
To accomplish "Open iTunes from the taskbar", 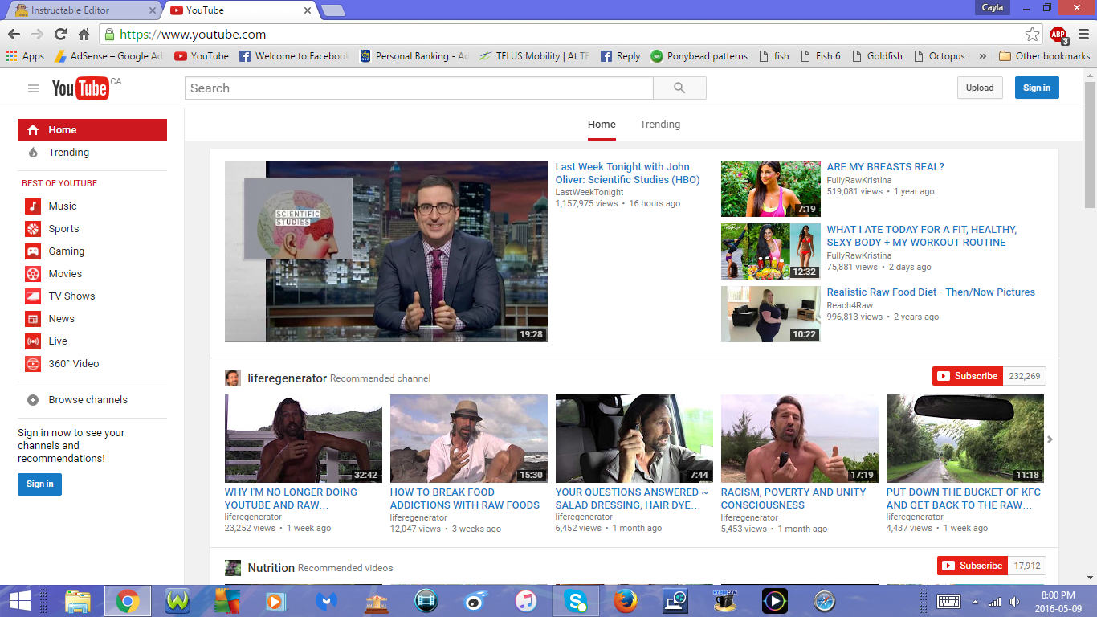I will pos(525,601).
